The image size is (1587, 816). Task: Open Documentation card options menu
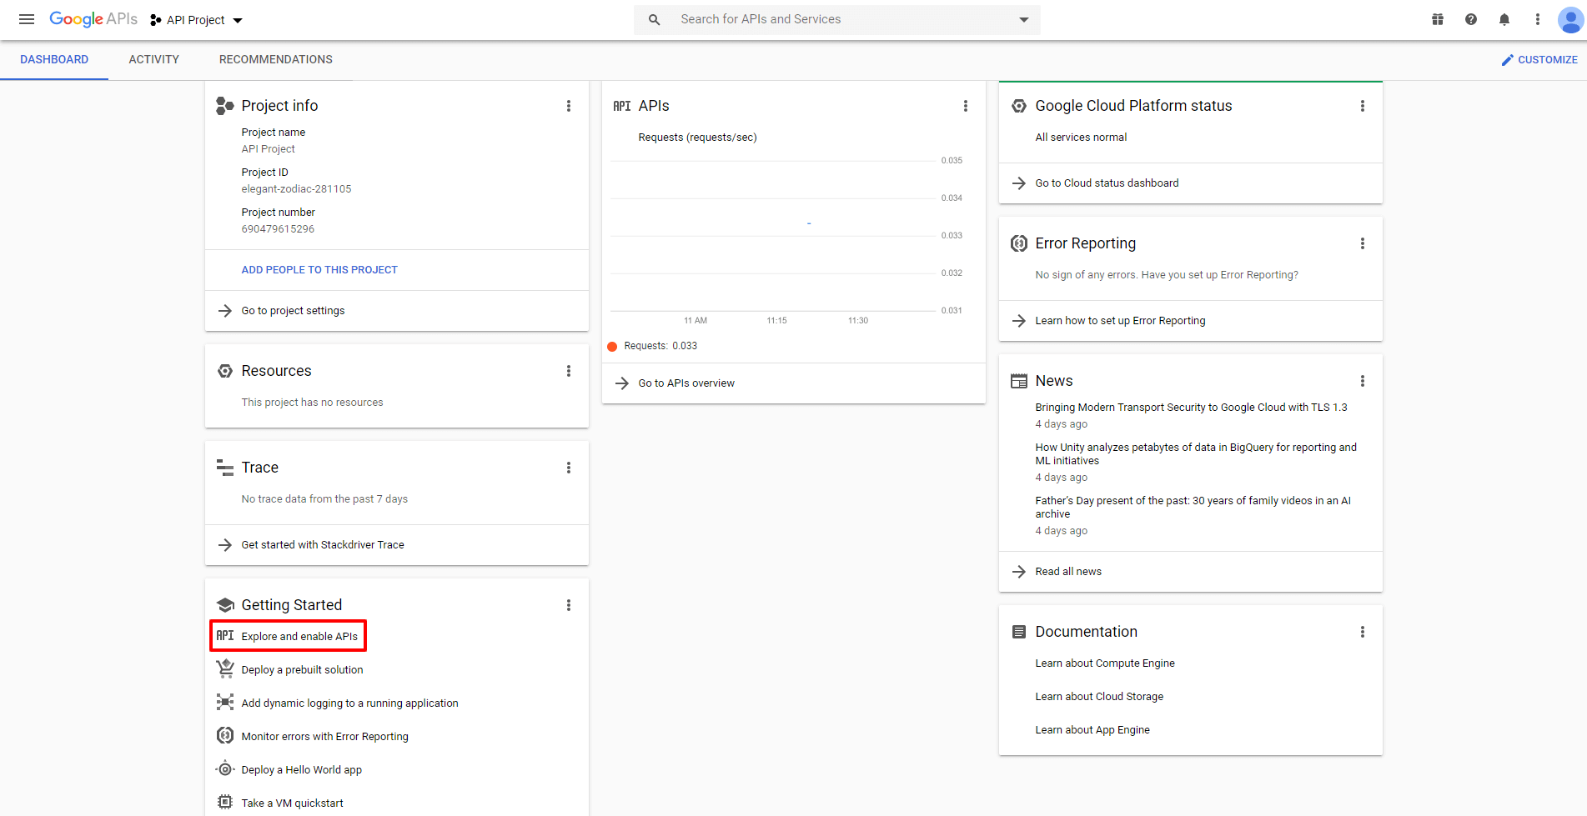pyautogui.click(x=1363, y=632)
